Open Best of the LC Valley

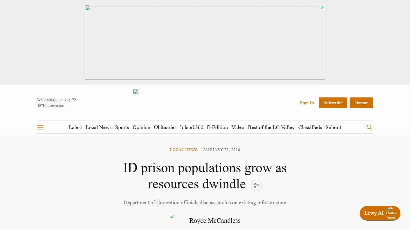(x=271, y=127)
